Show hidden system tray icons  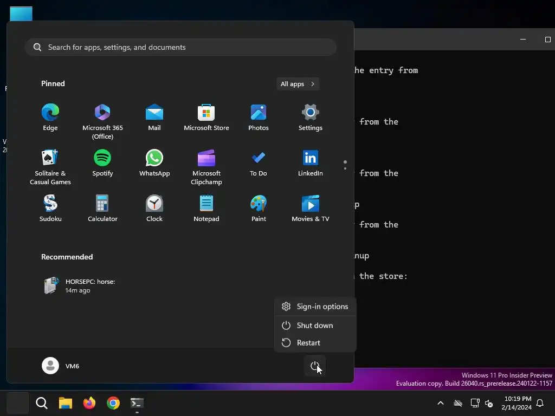[x=441, y=403]
